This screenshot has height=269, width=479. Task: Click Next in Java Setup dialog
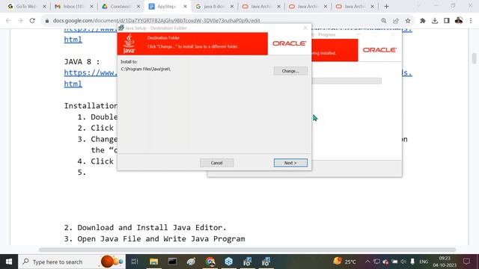(x=290, y=163)
